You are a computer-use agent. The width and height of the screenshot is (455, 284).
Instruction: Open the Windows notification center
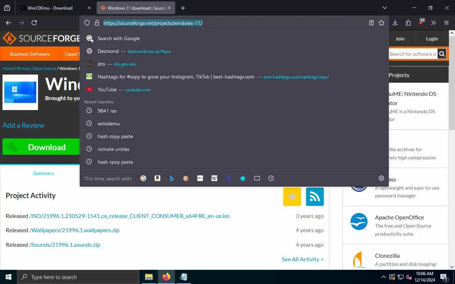coord(444,277)
